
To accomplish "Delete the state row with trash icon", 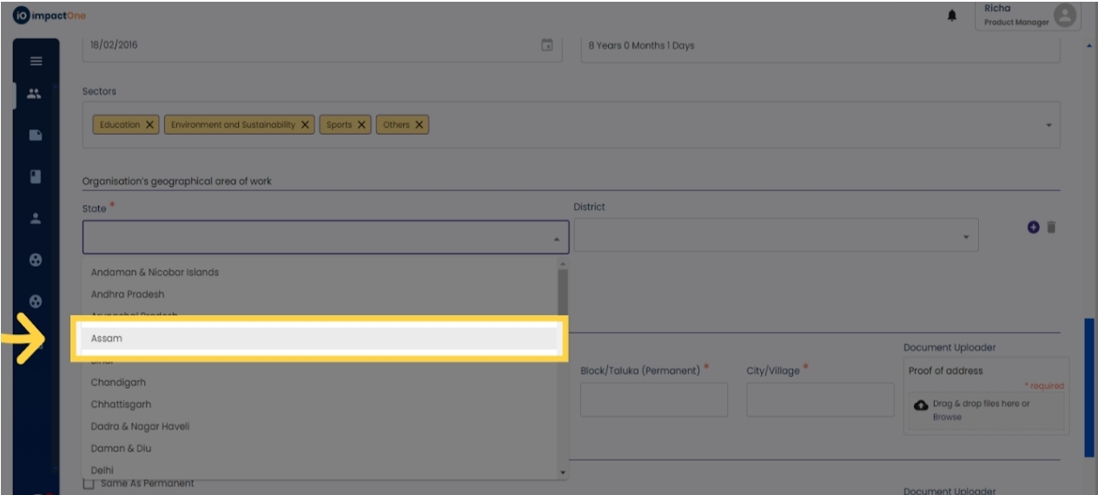I will (1051, 227).
